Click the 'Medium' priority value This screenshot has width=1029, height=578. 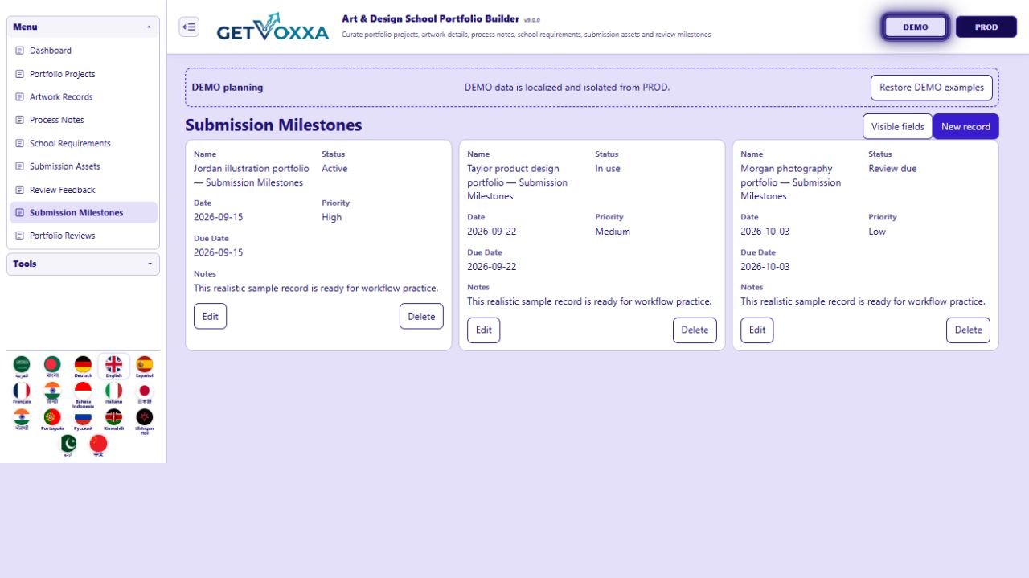[x=613, y=232]
